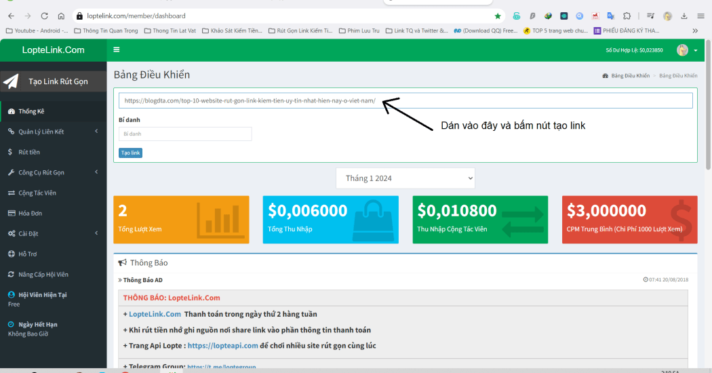This screenshot has width=712, height=373.
Task: Expand the Công Cụ Rút Gọn chevron
Action: (x=96, y=172)
